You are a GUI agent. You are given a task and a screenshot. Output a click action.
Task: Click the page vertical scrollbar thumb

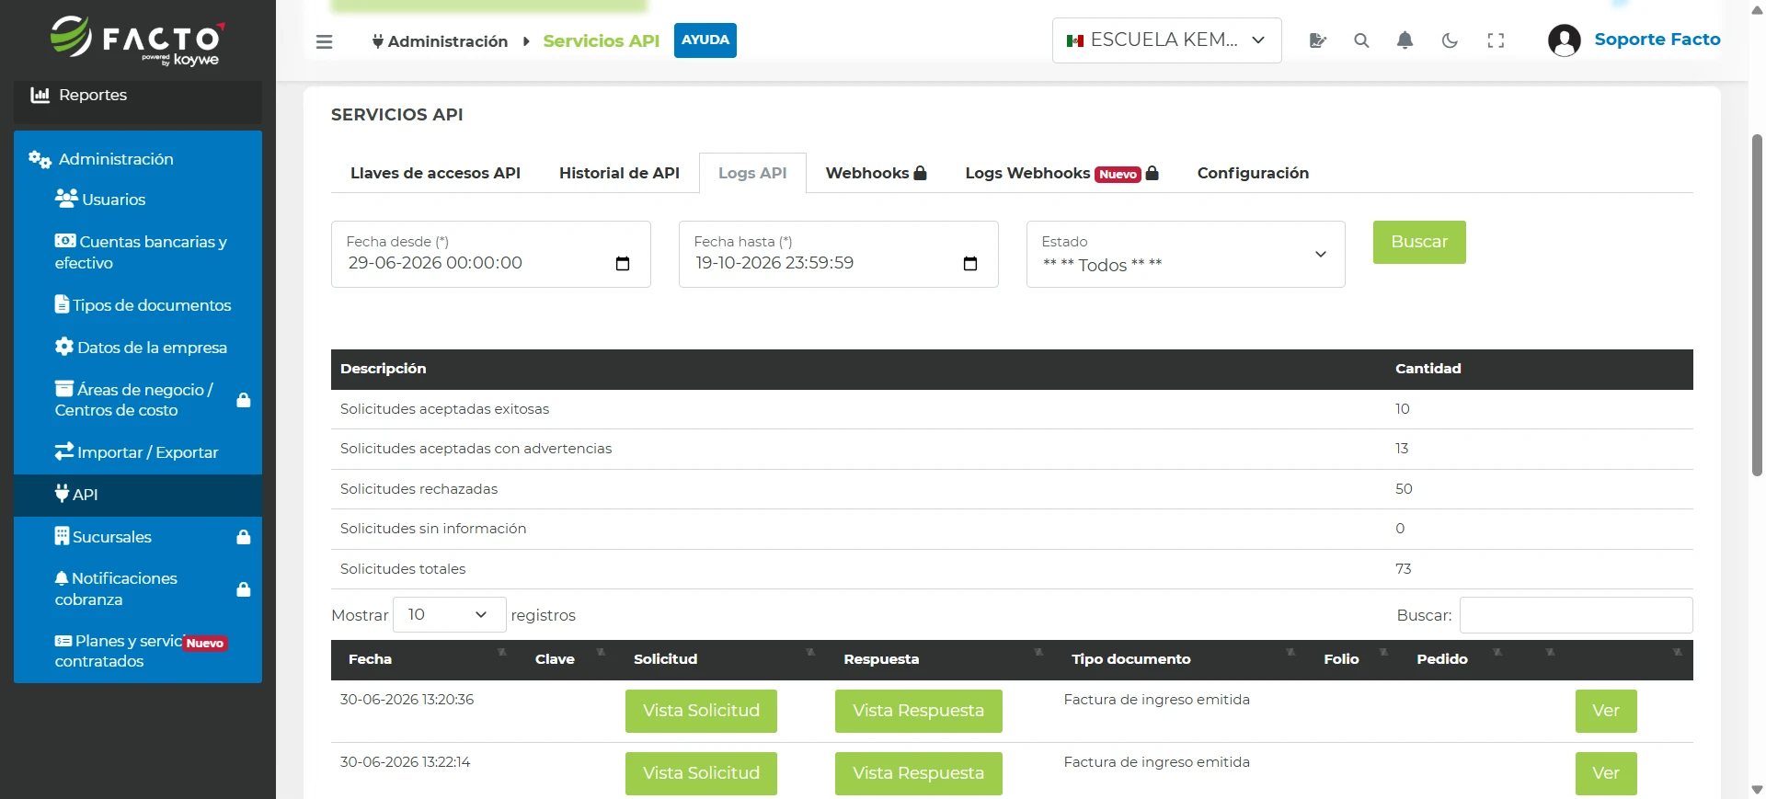point(1757,305)
